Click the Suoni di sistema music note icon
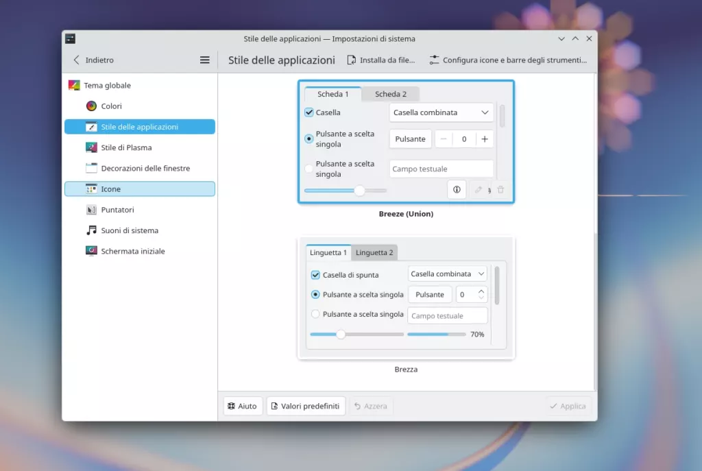702x471 pixels. click(x=91, y=230)
